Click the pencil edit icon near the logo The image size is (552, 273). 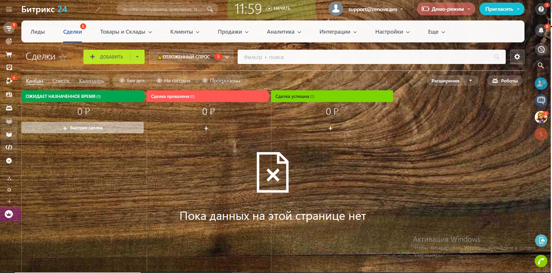[98, 9]
